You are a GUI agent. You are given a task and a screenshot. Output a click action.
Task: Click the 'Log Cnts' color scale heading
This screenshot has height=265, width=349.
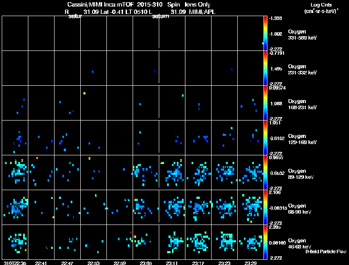tap(321, 5)
